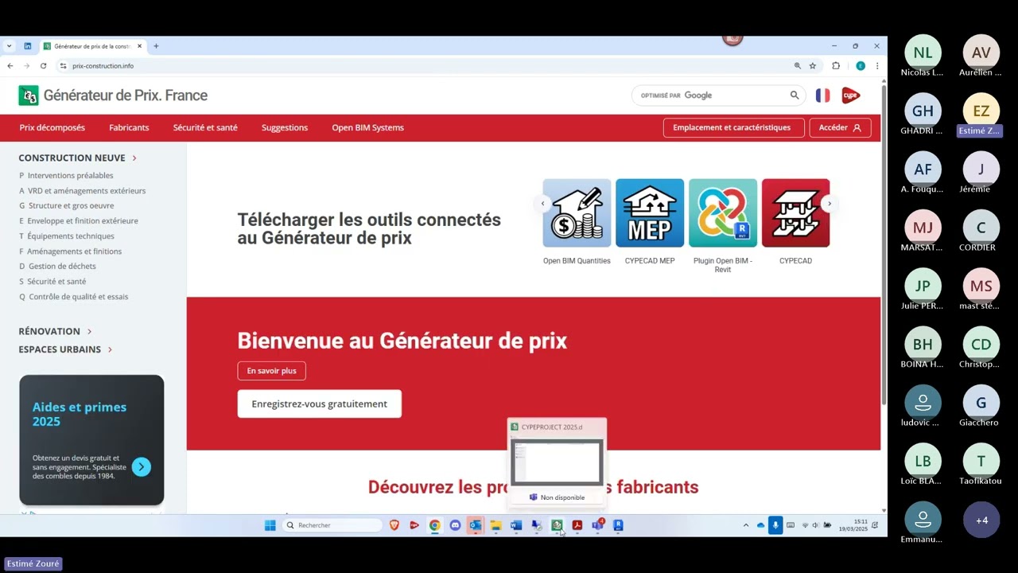Click the CYPEPROJECT 2025 window preview thumbnail
Viewport: 1018px width, 573px height.
[557, 462]
